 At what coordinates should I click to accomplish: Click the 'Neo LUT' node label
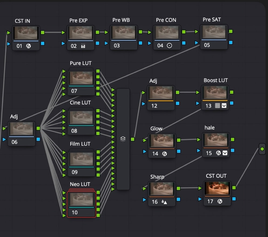(80, 184)
